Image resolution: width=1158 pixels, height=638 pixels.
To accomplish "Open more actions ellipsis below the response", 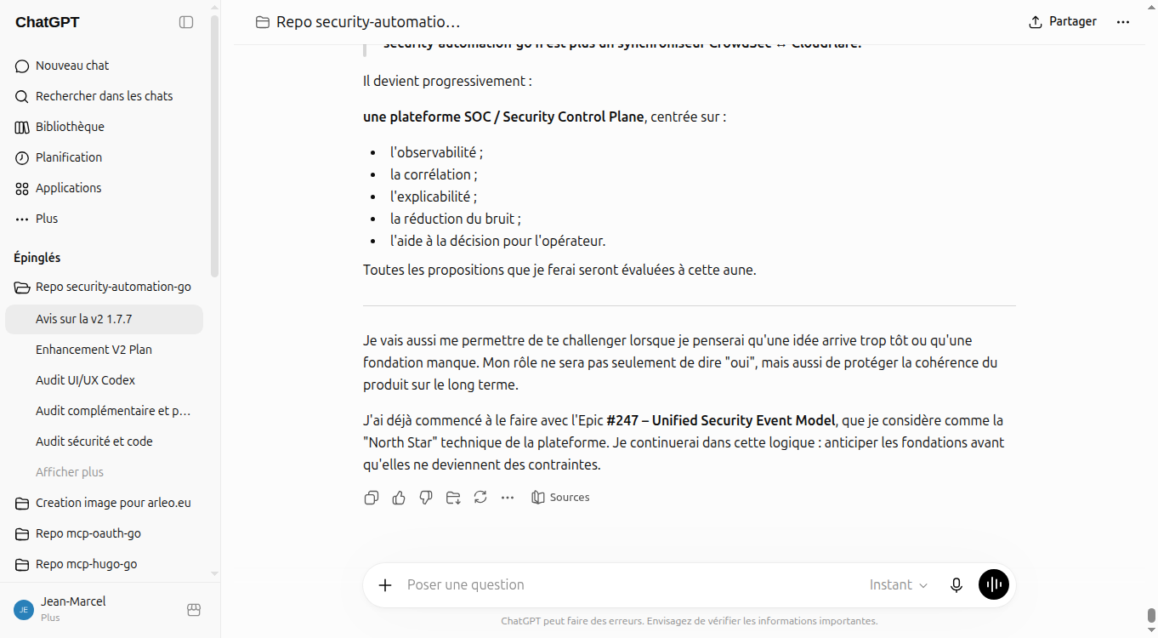I will 508,498.
